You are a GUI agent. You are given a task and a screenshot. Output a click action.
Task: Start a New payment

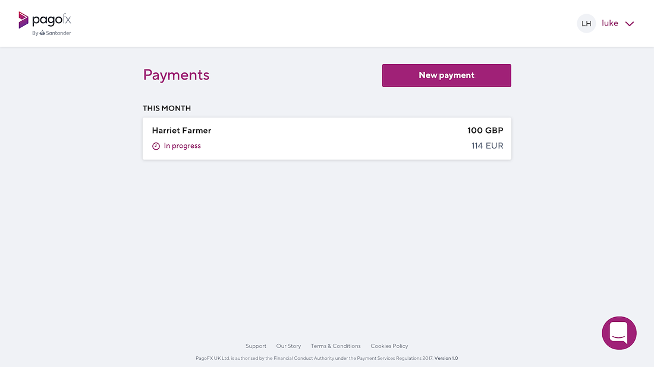(x=447, y=75)
